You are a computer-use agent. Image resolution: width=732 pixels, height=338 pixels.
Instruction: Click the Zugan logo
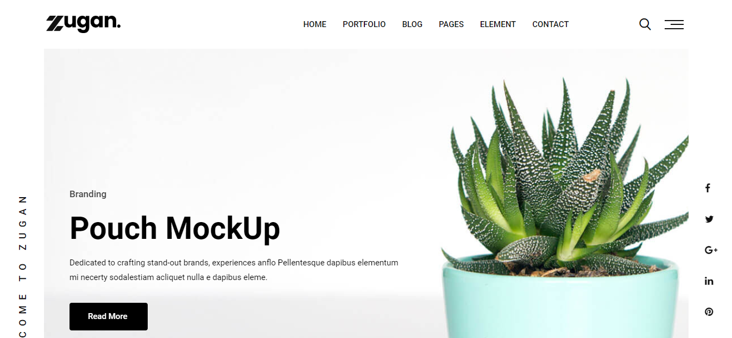click(x=83, y=23)
